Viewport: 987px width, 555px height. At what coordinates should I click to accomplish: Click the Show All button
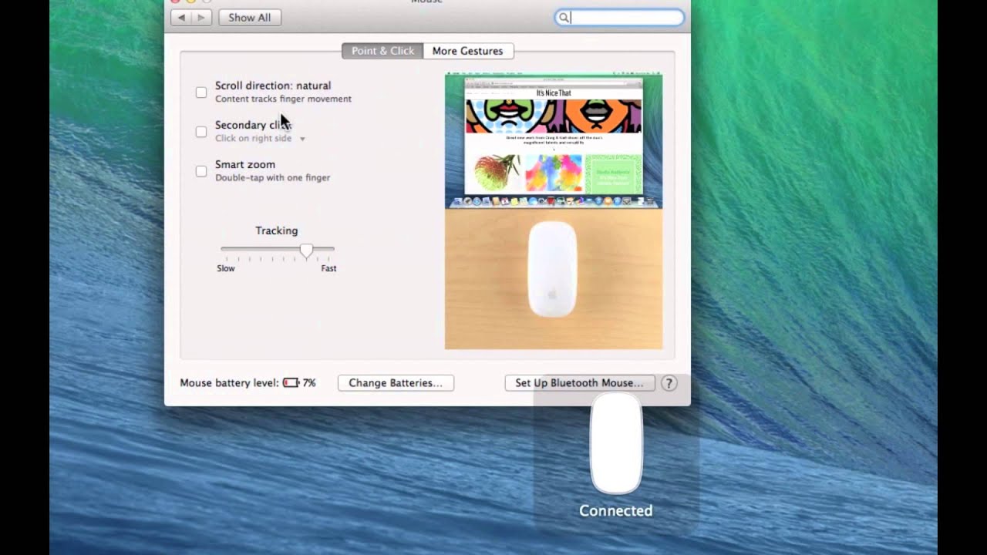(x=249, y=17)
